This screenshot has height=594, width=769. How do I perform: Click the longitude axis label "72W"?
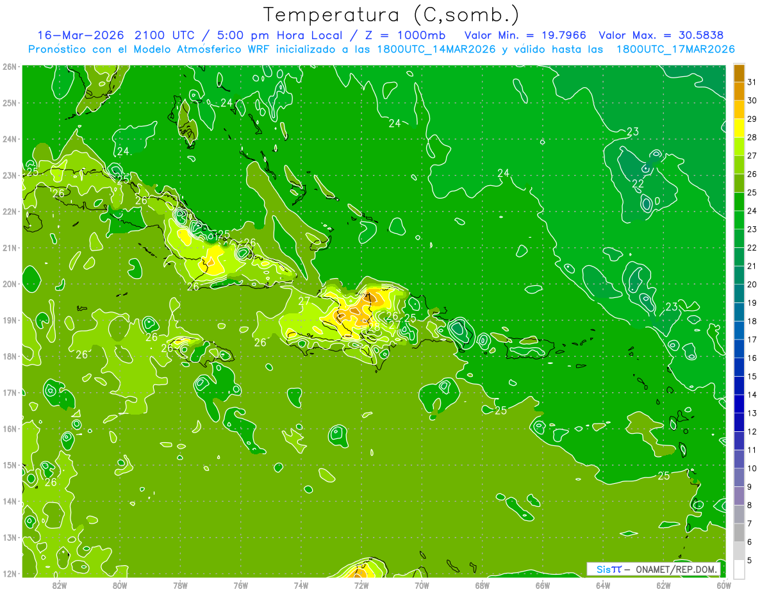pyautogui.click(x=361, y=585)
